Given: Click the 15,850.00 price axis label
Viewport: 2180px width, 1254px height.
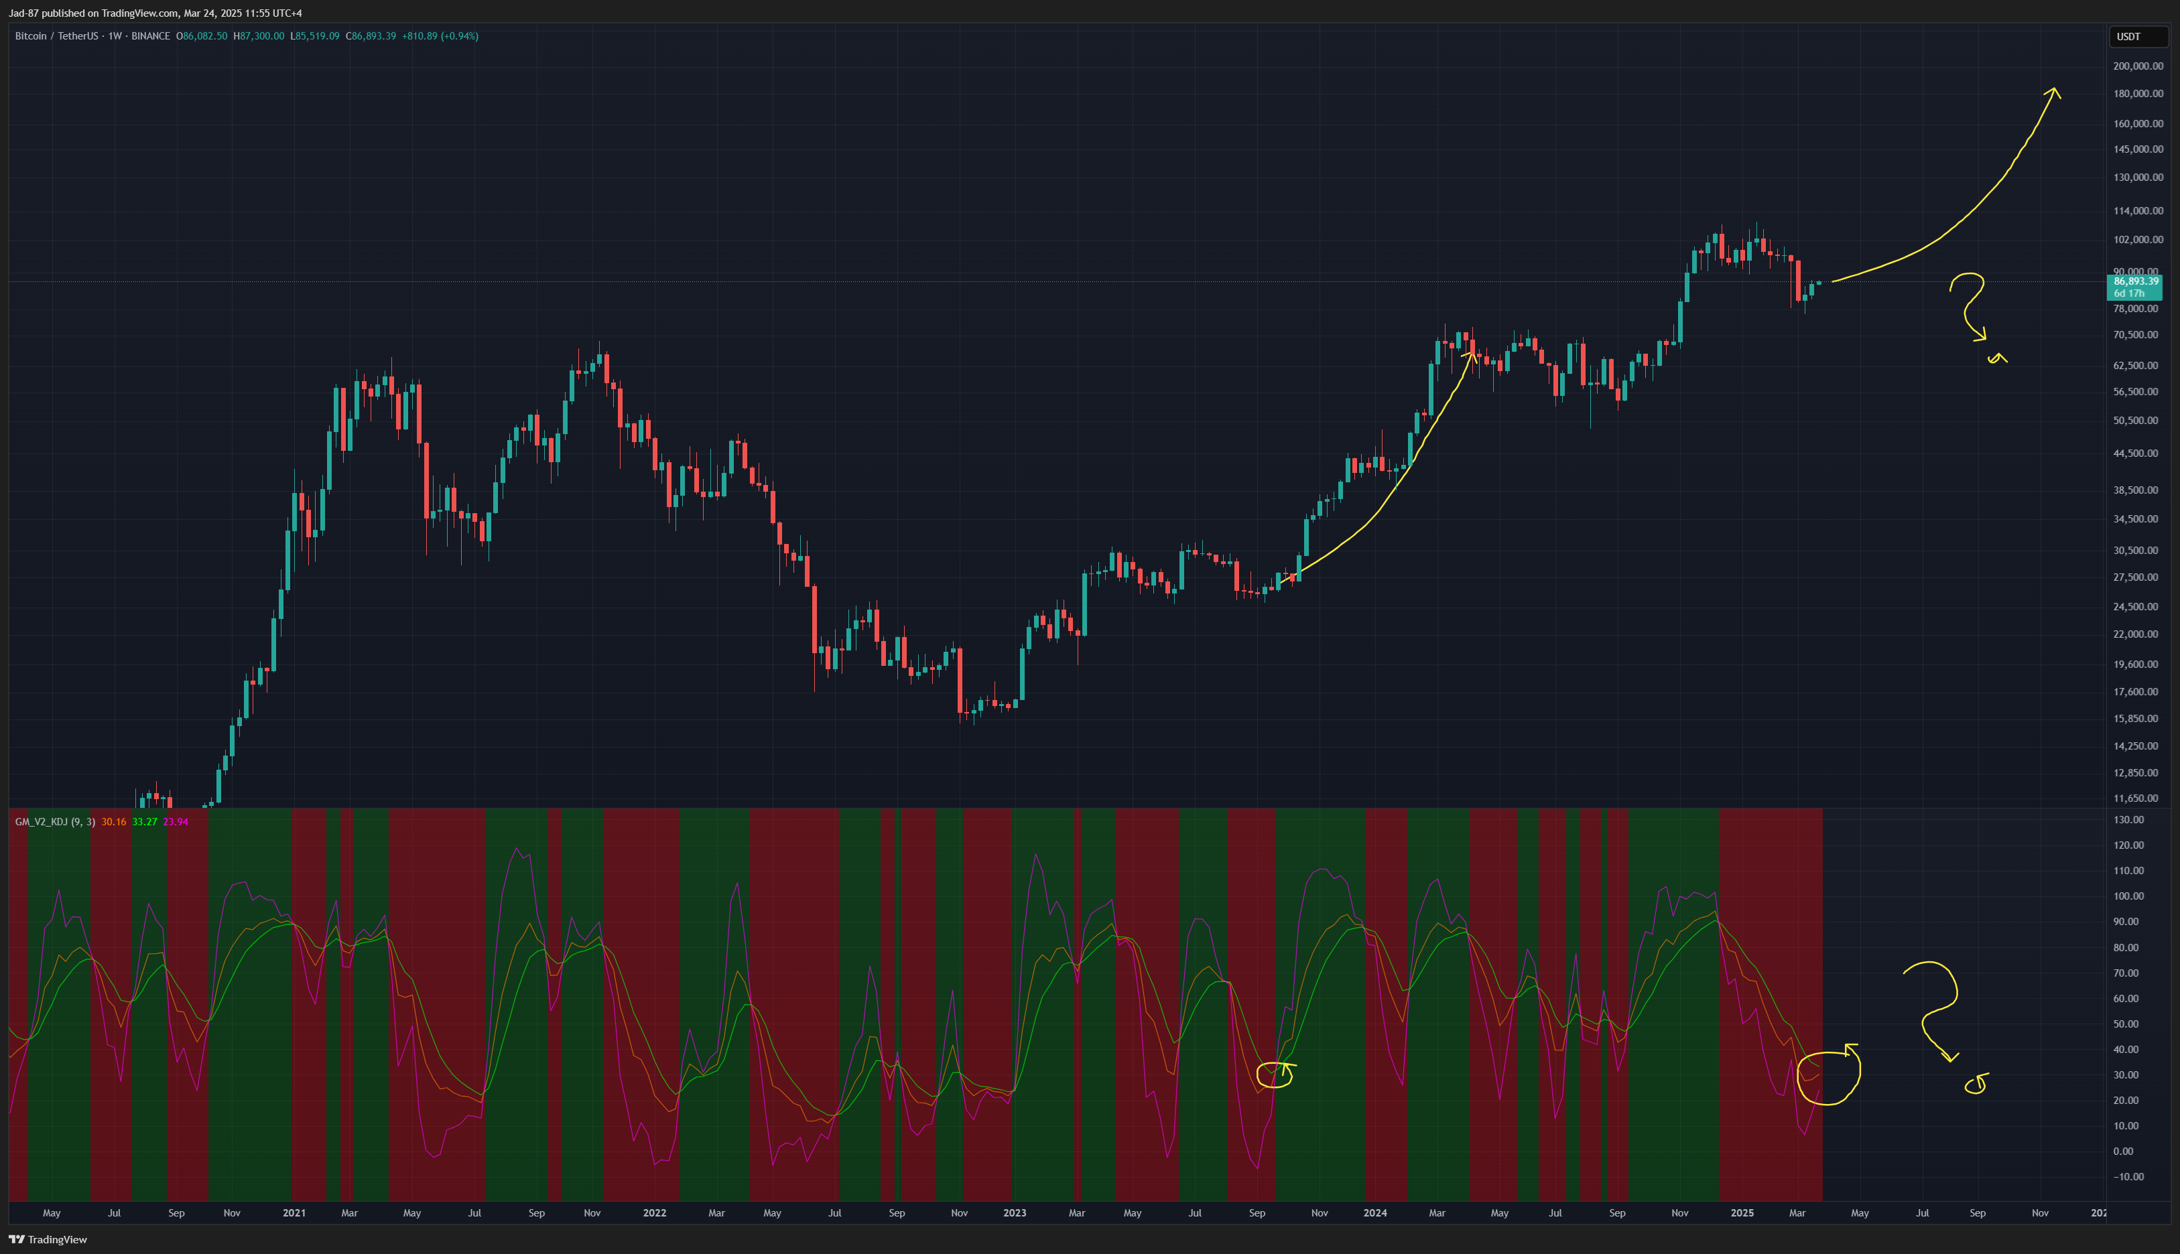Looking at the screenshot, I should (x=2136, y=719).
